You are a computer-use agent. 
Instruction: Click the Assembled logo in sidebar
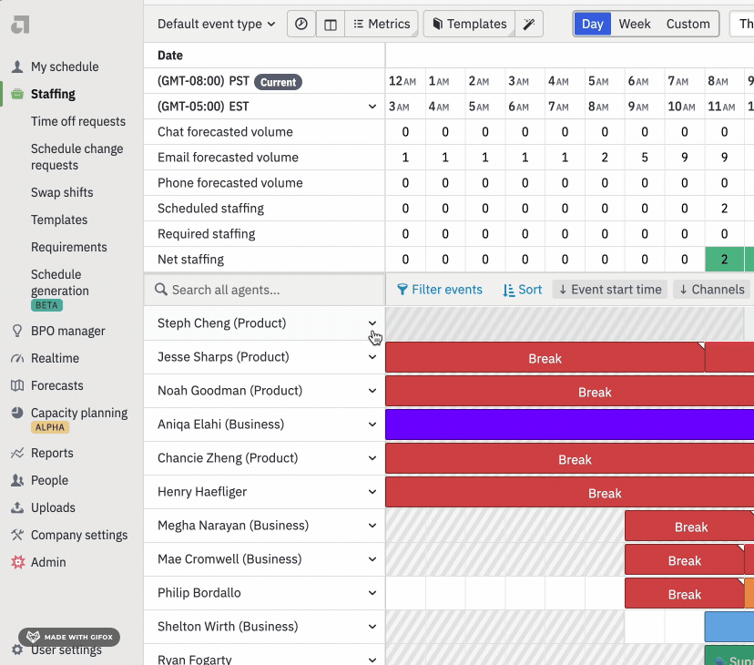(20, 25)
